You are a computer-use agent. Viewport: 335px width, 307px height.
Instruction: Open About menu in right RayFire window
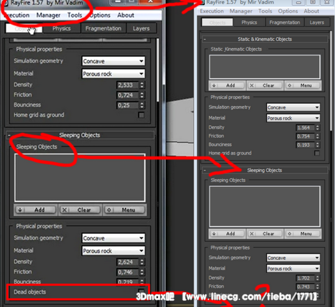coord(311,11)
